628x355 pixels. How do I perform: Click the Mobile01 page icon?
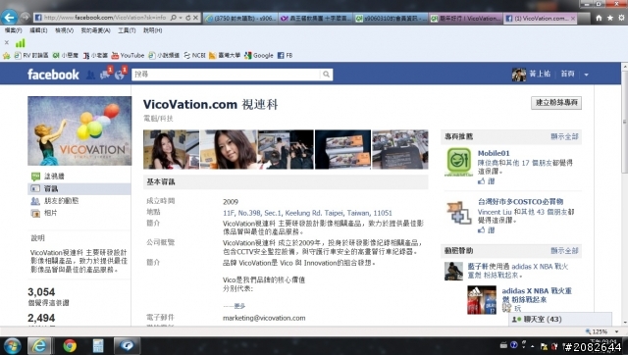pos(459,162)
